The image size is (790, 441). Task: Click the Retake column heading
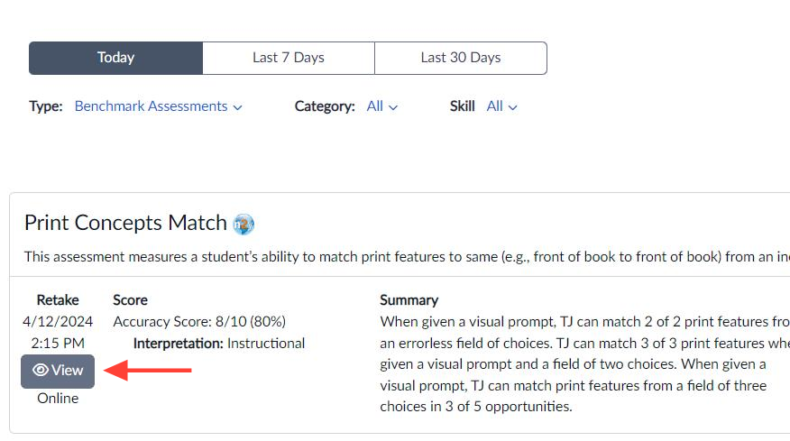(x=58, y=300)
